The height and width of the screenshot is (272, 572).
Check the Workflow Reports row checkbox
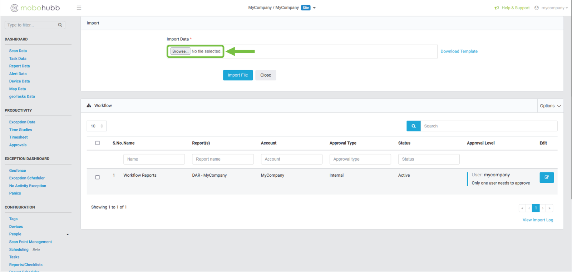pos(97,177)
